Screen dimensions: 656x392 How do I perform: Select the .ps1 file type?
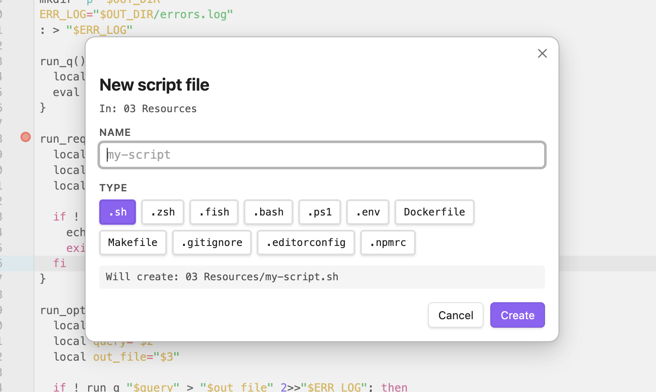(x=320, y=212)
